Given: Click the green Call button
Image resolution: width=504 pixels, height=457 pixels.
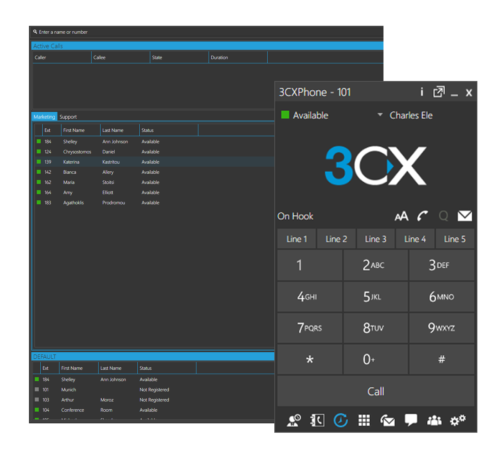Looking at the screenshot, I should tap(376, 391).
